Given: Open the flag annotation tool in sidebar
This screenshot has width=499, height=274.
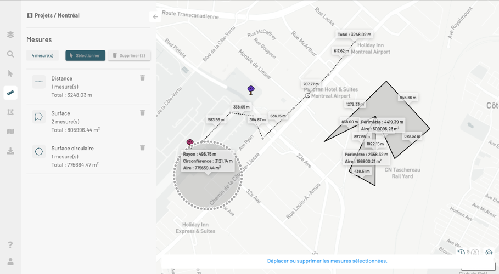Looking at the screenshot, I should 10,112.
